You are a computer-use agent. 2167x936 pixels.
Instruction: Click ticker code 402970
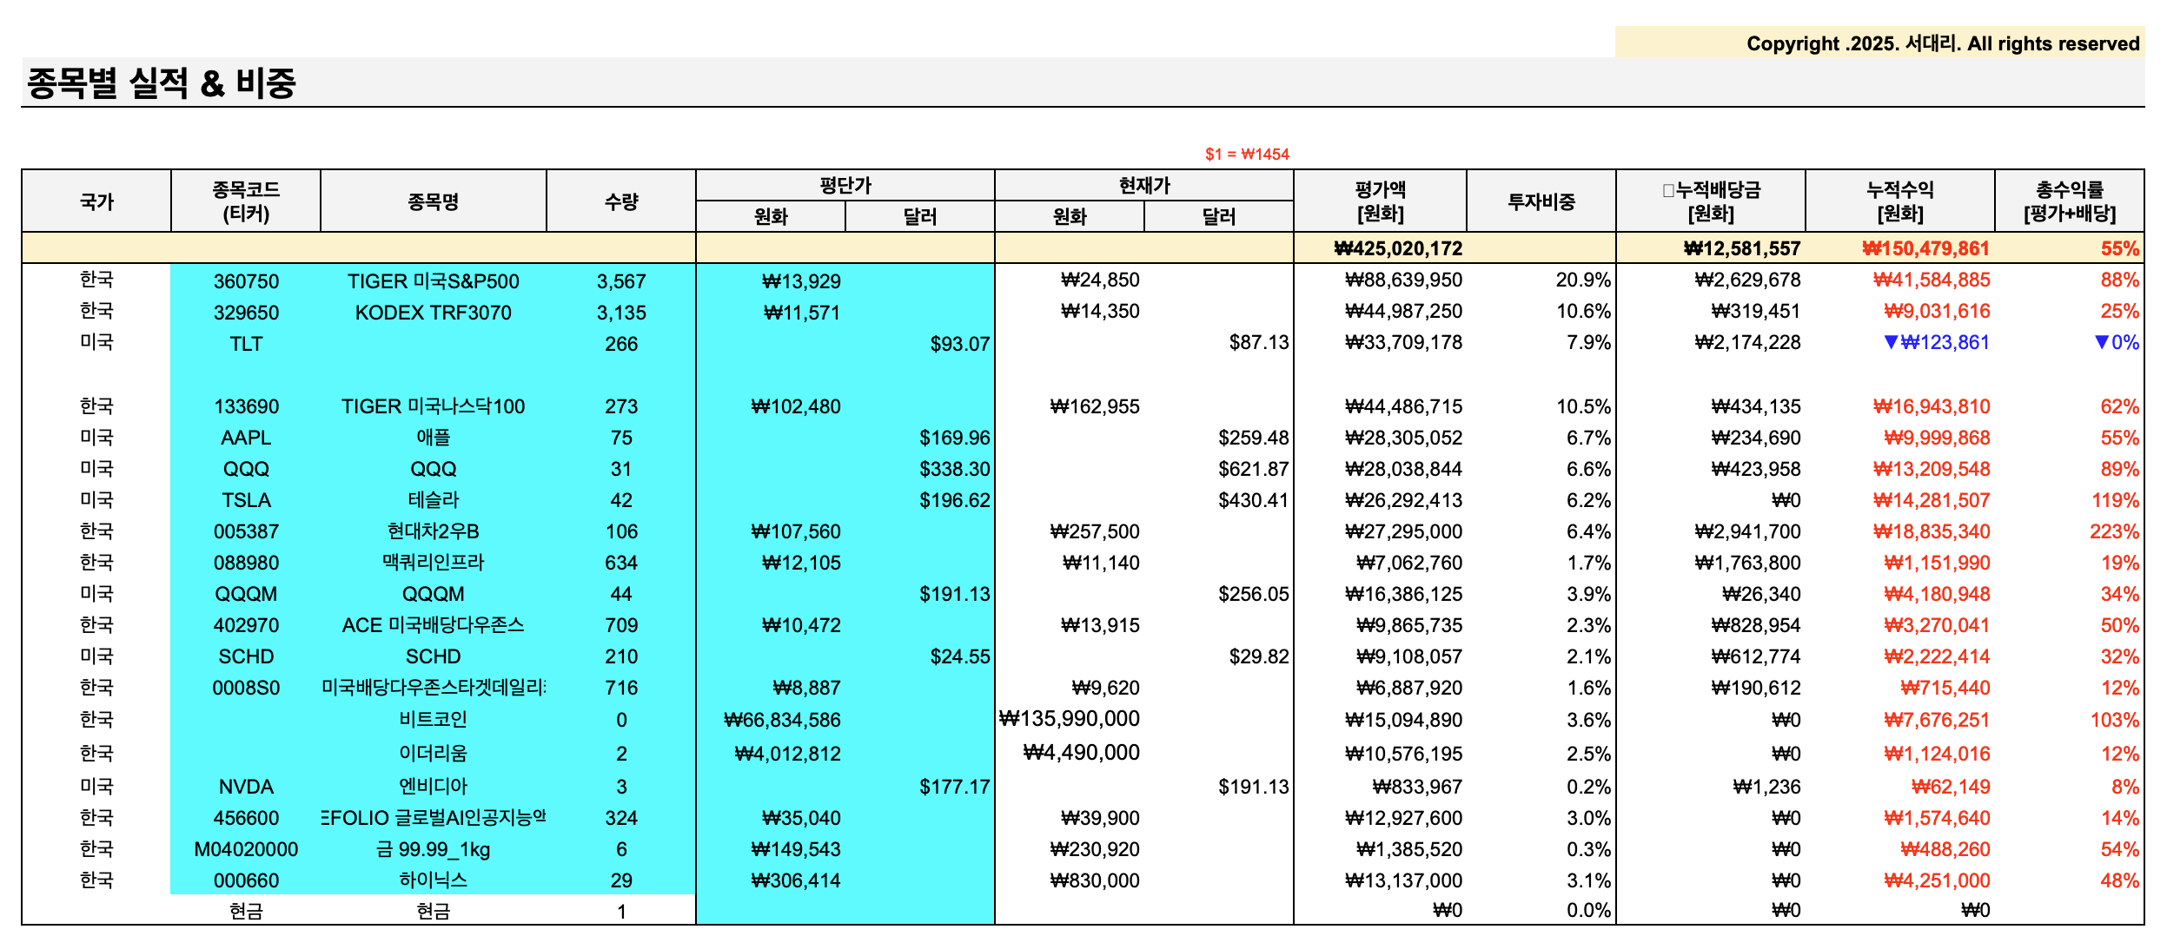246,625
